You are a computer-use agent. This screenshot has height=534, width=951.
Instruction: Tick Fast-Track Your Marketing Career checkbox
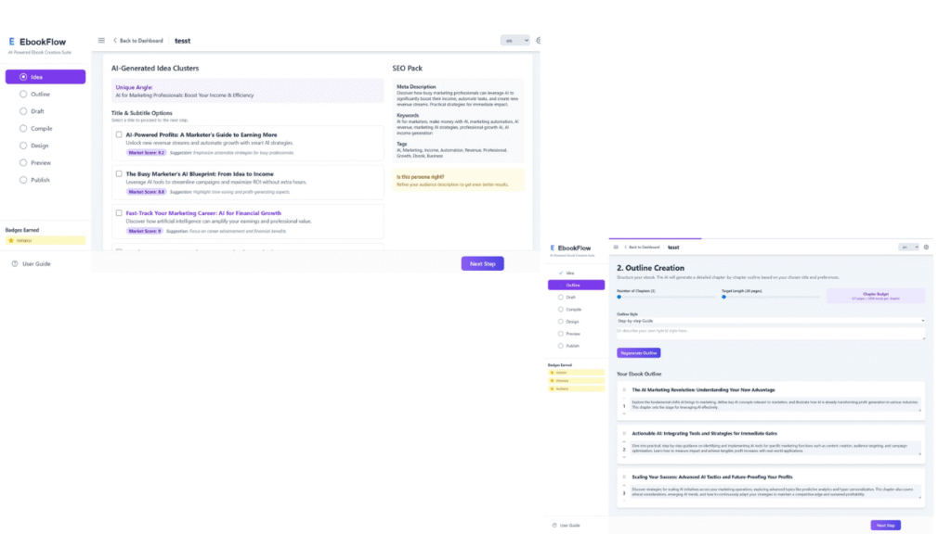[x=119, y=212]
